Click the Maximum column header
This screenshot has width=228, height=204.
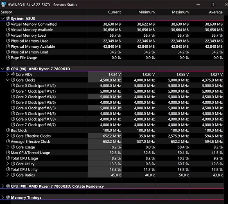click(x=173, y=12)
